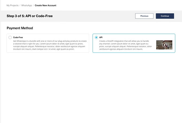Click the Payment Method heading
This screenshot has width=182, height=123.
point(20,28)
